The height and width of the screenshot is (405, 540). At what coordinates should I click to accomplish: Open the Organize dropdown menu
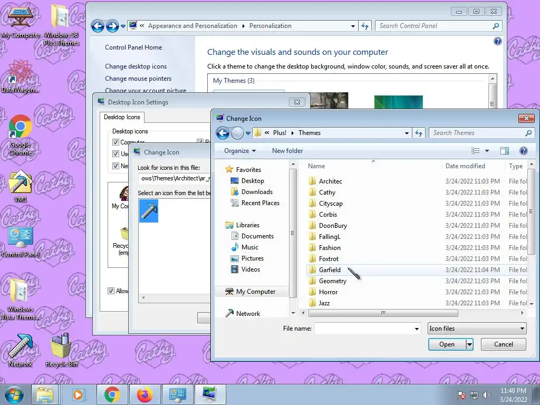point(240,150)
